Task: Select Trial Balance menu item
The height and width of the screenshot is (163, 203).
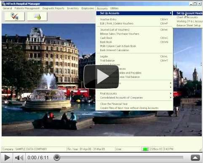Action: pyautogui.click(x=134, y=60)
